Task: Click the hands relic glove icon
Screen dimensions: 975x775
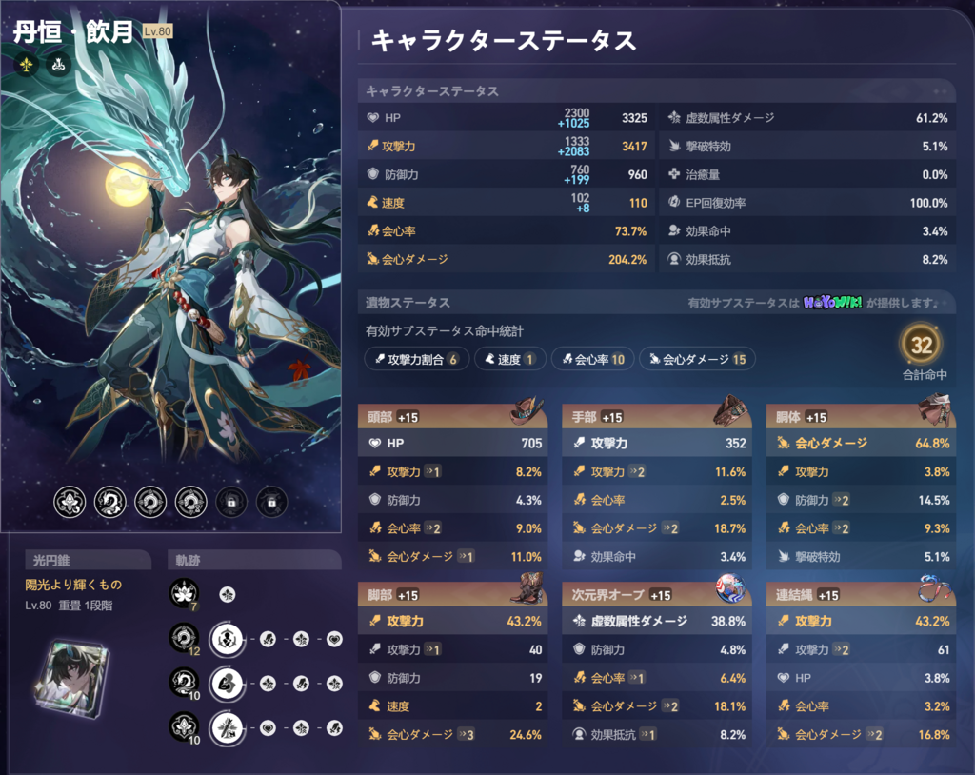Action: tap(731, 411)
